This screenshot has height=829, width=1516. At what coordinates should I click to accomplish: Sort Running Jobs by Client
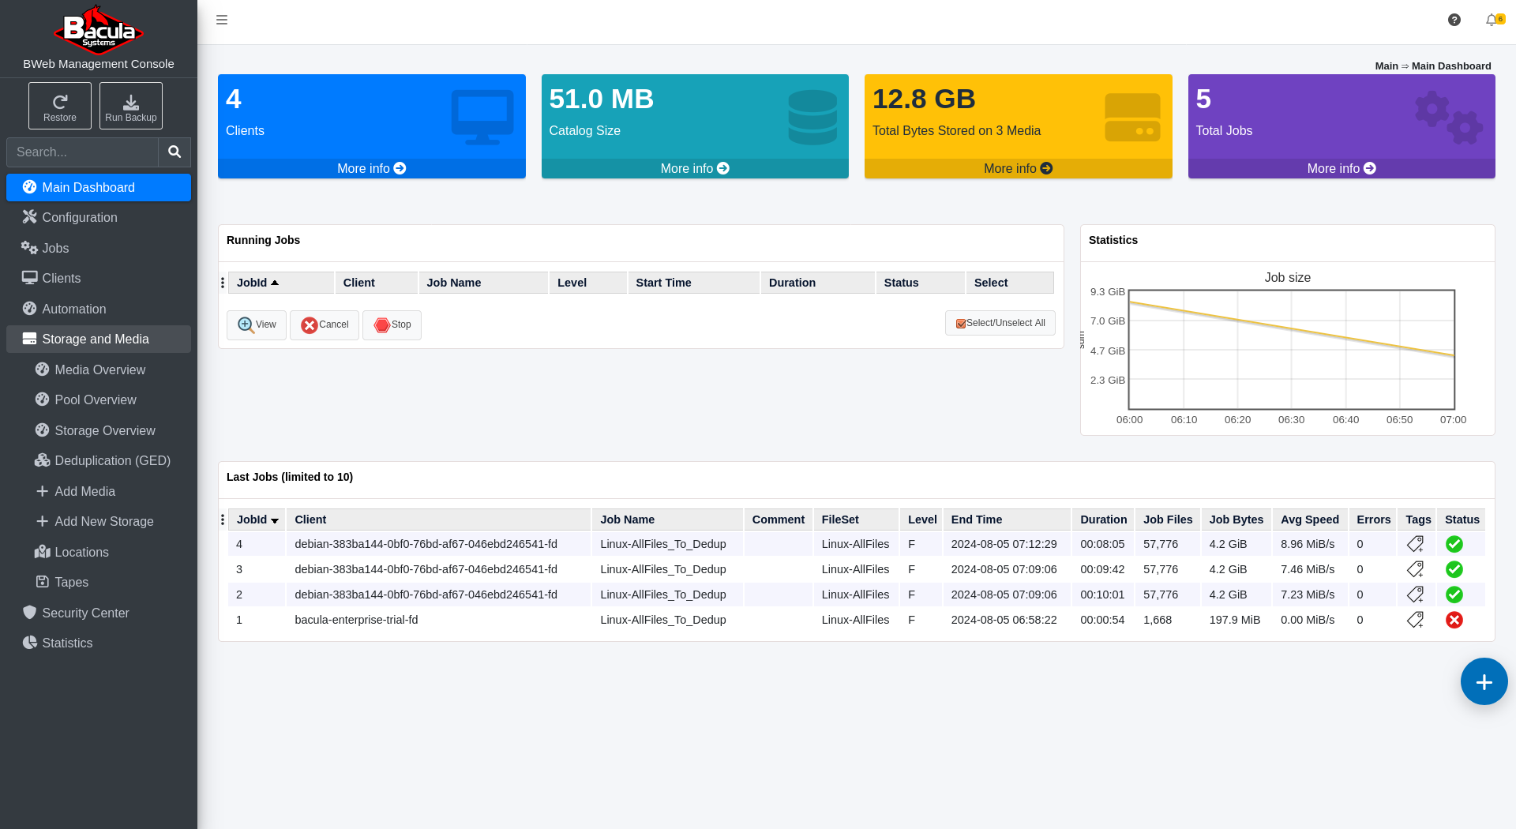click(x=377, y=283)
